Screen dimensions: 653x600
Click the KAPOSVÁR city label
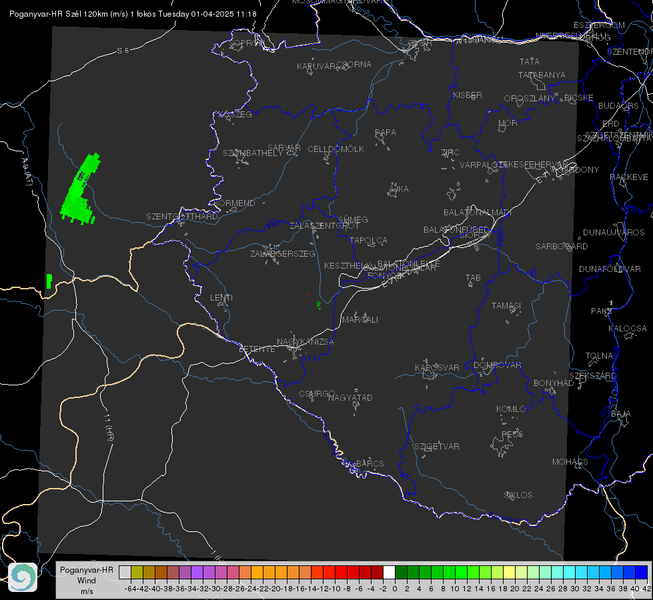coord(437,367)
